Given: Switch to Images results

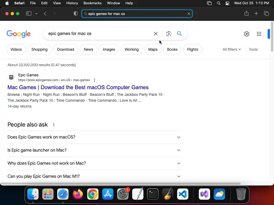Looking at the screenshot, I should tap(109, 49).
